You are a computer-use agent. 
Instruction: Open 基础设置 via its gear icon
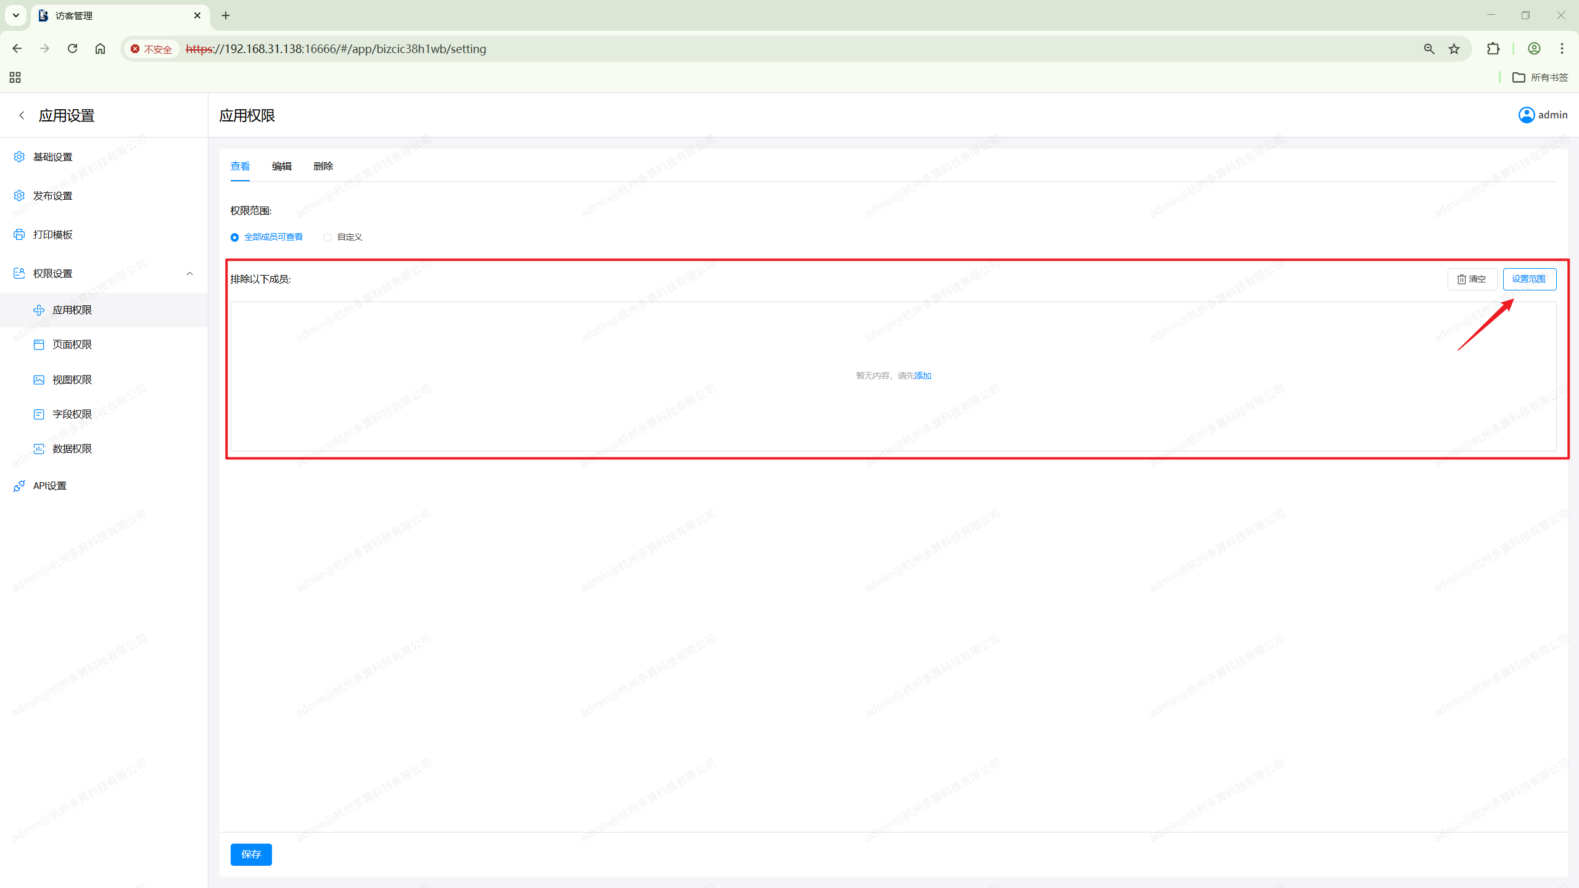pos(19,157)
